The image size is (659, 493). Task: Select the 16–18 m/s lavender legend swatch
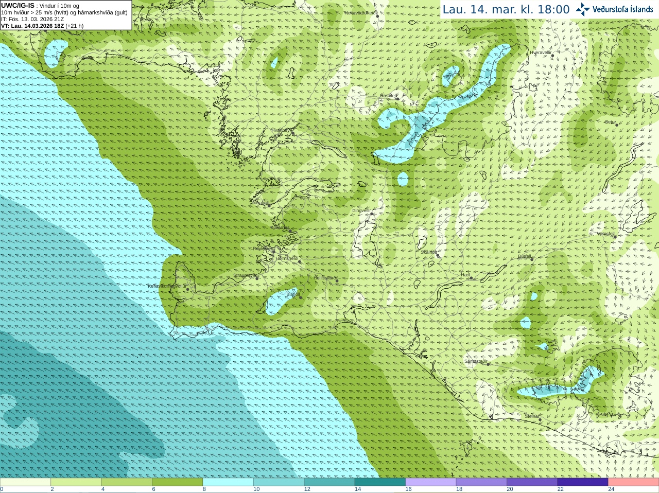coord(431,482)
